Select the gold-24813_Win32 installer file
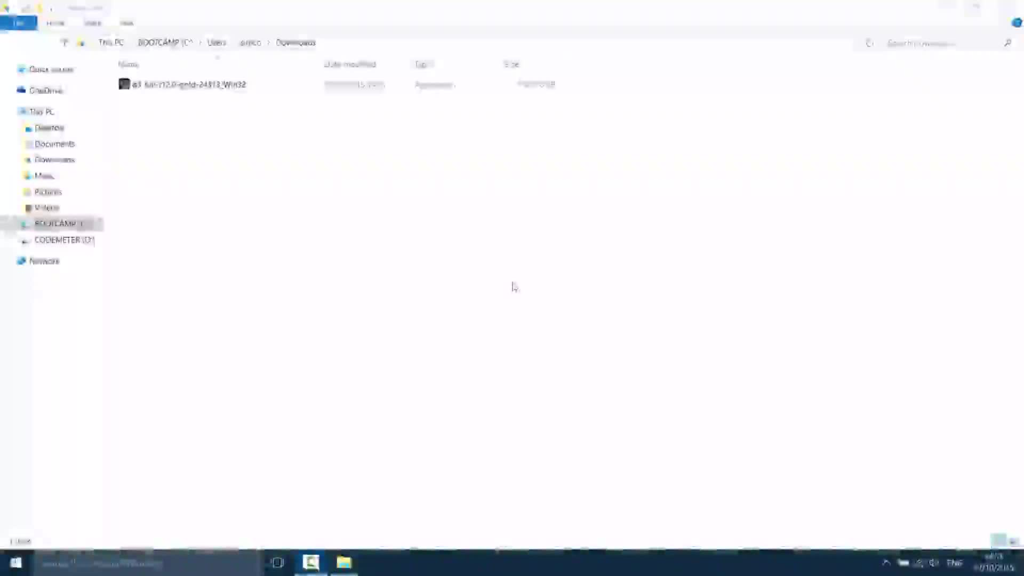This screenshot has height=576, width=1024. 189,84
